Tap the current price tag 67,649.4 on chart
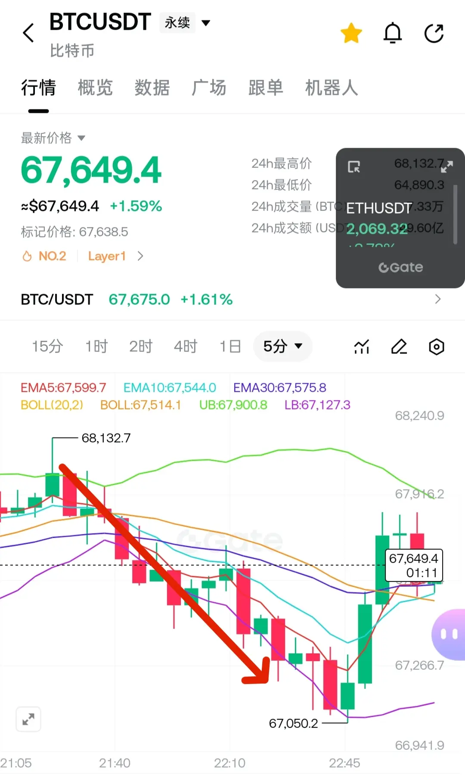The height and width of the screenshot is (780, 465). [414, 565]
